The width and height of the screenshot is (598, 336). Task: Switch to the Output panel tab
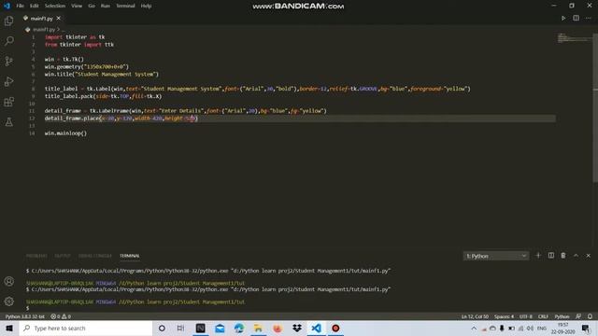[x=63, y=256]
